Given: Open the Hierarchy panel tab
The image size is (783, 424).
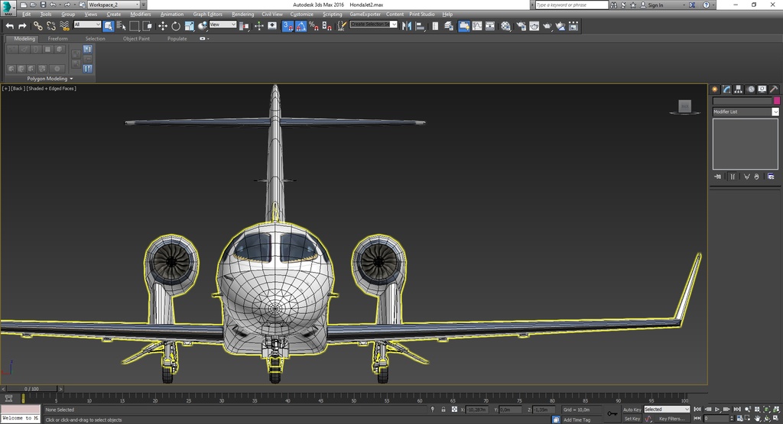Looking at the screenshot, I should [738, 89].
